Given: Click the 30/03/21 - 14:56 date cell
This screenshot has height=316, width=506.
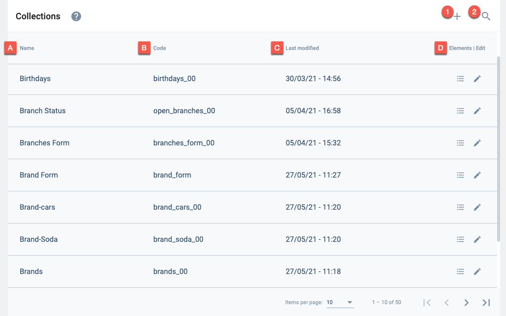Looking at the screenshot, I should (313, 79).
